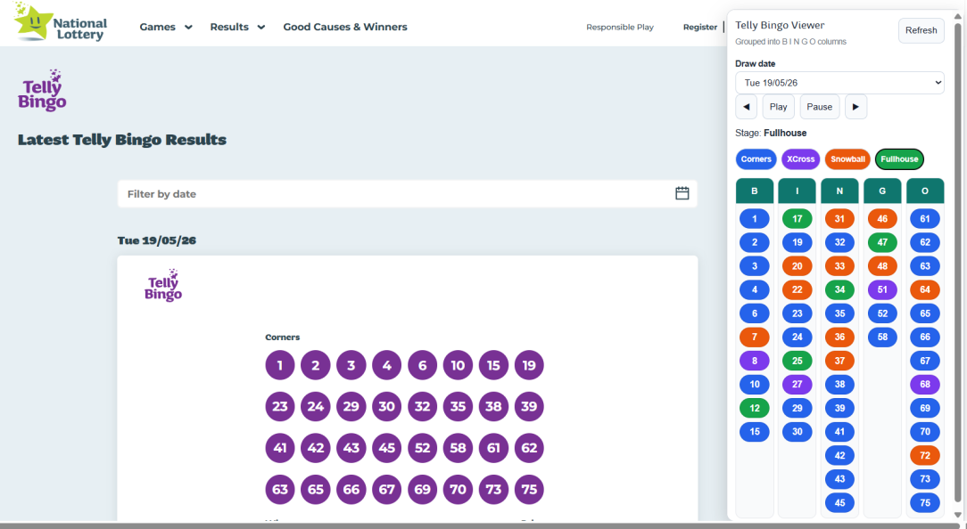Click the Telly Bingo logo at the page top
This screenshot has width=967, height=529.
coord(42,91)
